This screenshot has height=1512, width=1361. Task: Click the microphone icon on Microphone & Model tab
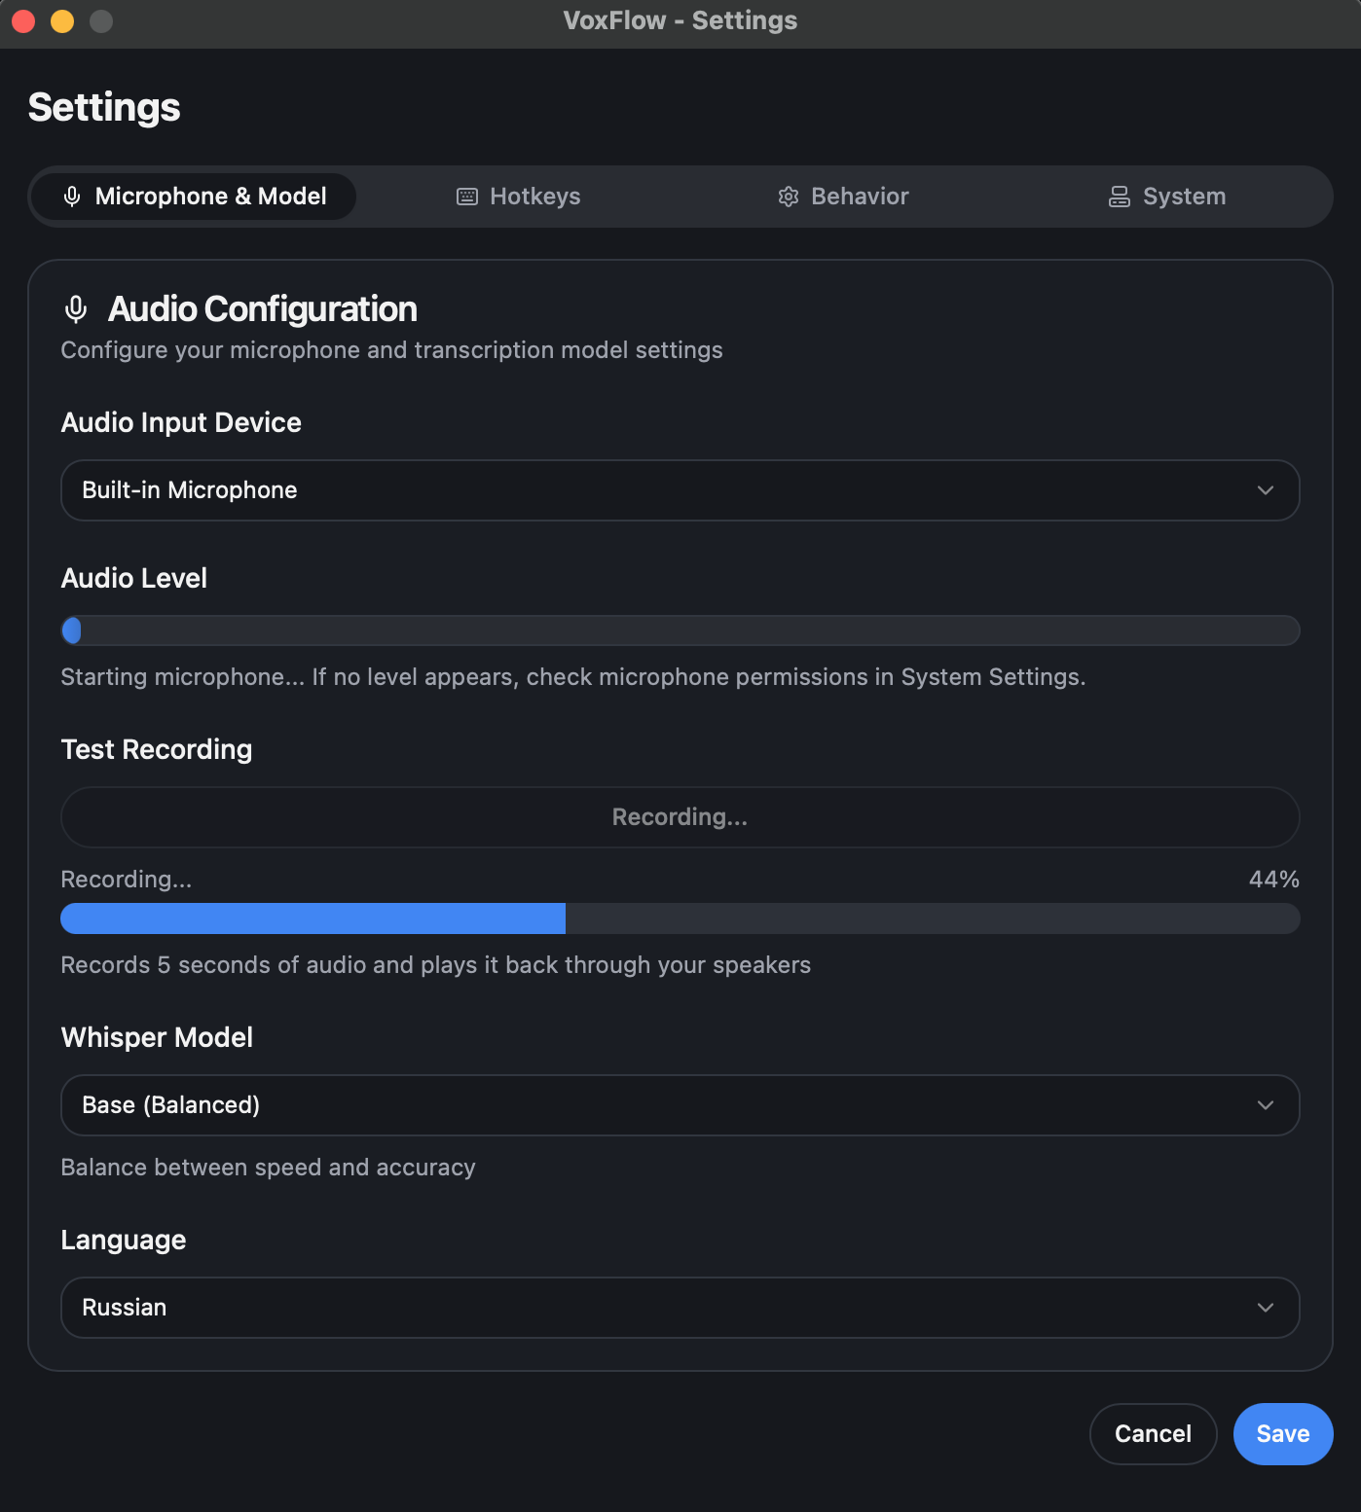pos(72,196)
